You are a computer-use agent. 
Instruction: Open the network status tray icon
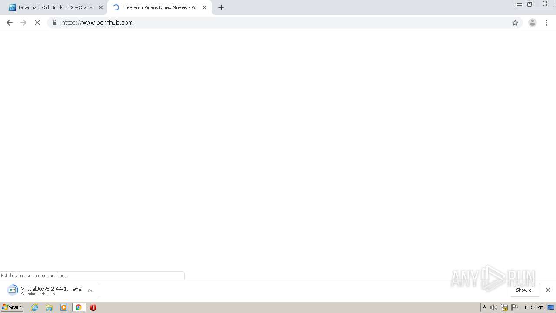(x=504, y=307)
